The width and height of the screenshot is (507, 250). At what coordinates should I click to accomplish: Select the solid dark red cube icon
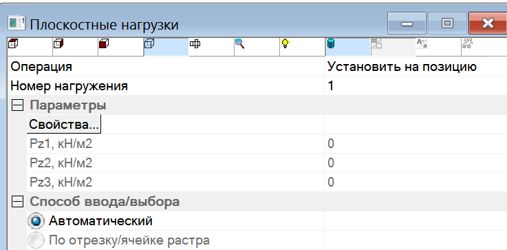104,43
